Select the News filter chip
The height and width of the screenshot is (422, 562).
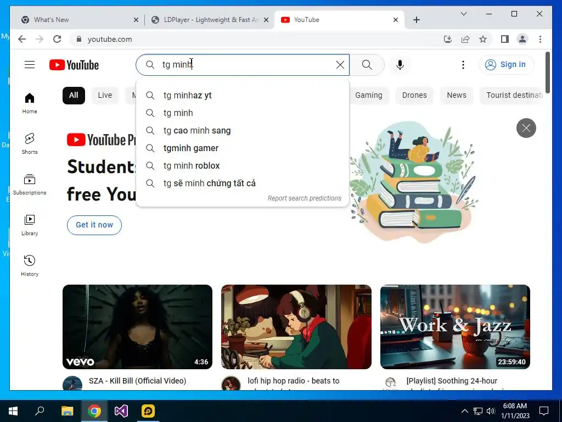coord(456,96)
